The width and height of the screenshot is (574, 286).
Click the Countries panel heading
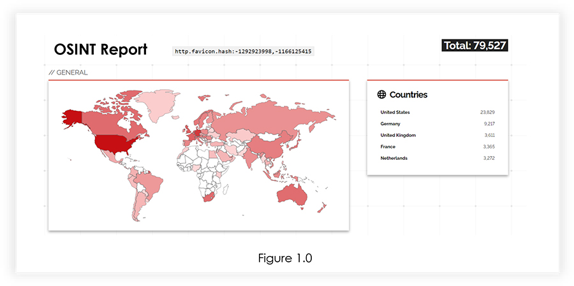click(x=408, y=95)
